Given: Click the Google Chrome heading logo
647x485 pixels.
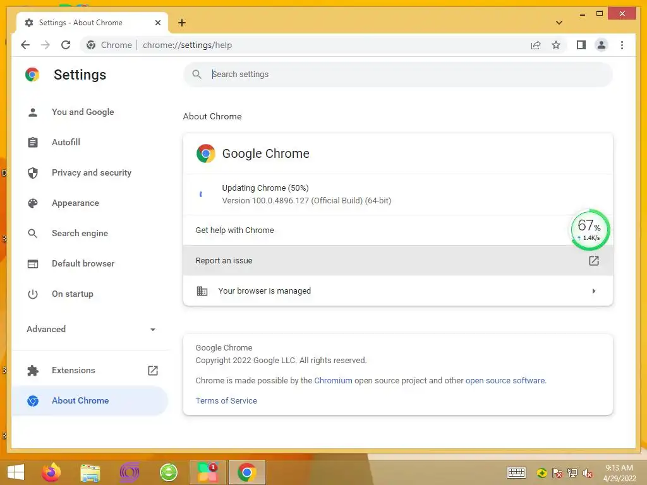Looking at the screenshot, I should (x=205, y=153).
